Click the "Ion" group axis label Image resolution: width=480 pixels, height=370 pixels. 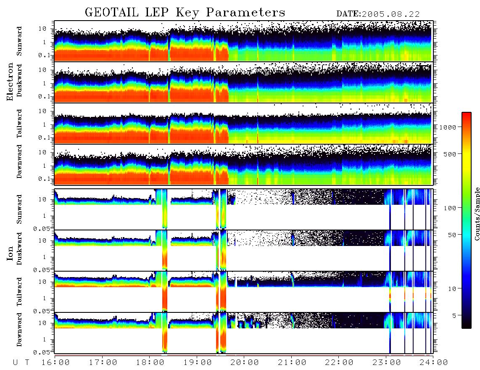point(10,253)
